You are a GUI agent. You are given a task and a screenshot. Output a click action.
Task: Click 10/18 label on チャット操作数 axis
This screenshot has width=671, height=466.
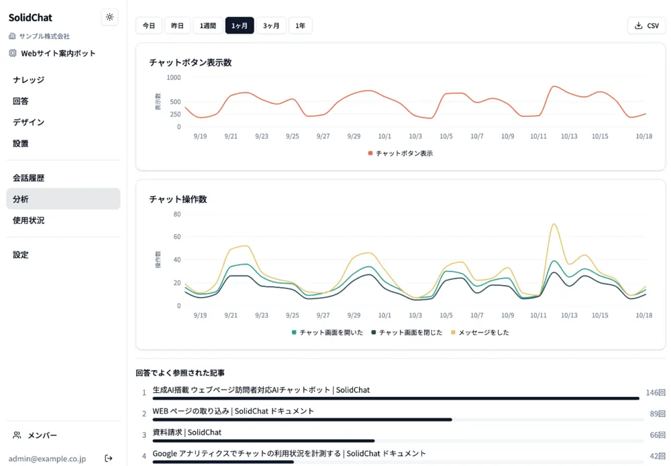(x=643, y=316)
